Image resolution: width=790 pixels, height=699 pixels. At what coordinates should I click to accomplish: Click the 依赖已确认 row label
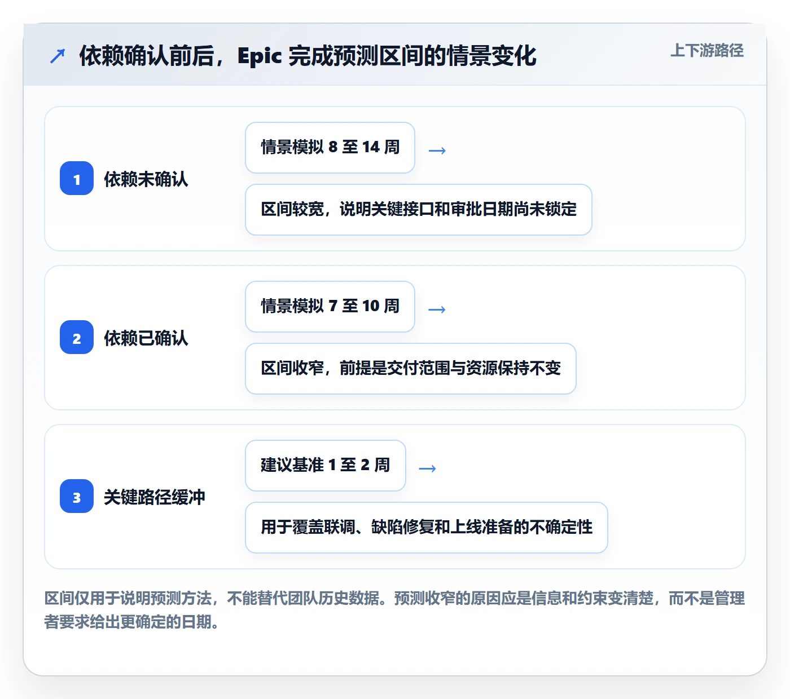tap(146, 338)
